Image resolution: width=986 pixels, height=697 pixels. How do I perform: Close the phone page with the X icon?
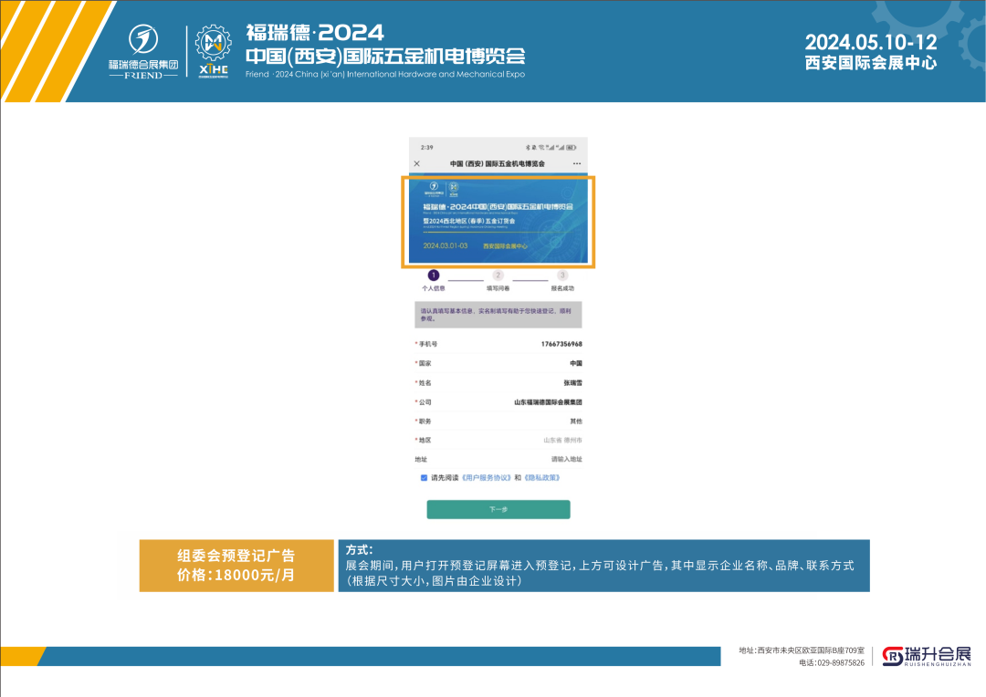(417, 163)
